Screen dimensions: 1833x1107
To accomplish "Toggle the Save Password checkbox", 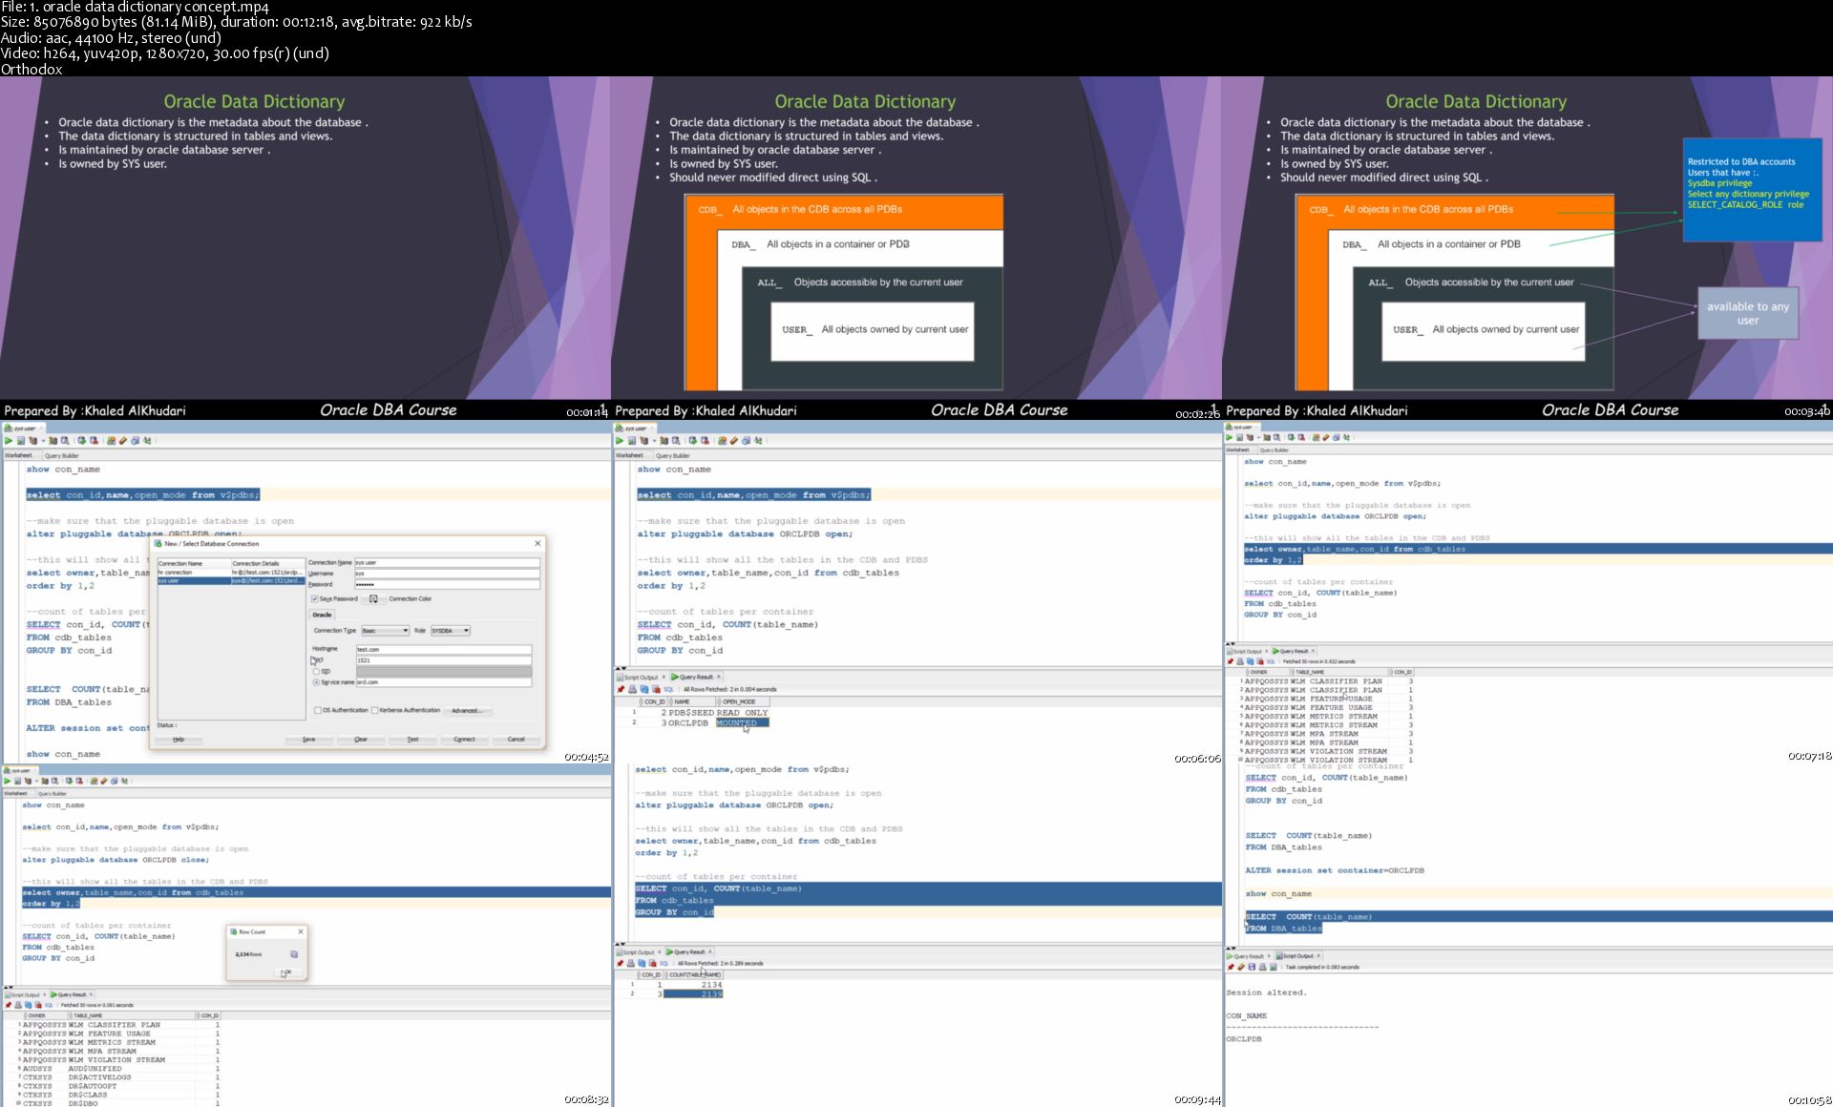I will coord(314,598).
